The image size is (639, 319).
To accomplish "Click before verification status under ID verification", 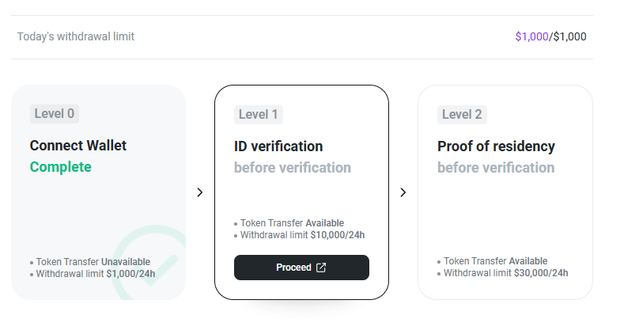I will click(x=293, y=168).
